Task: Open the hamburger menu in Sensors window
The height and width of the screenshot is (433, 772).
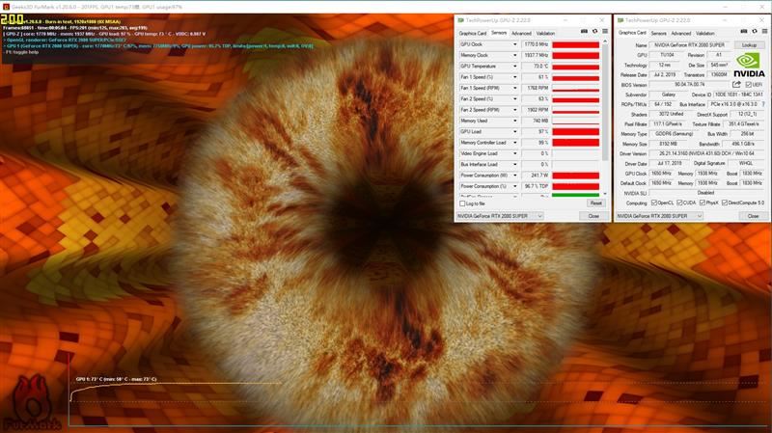Action: point(605,32)
